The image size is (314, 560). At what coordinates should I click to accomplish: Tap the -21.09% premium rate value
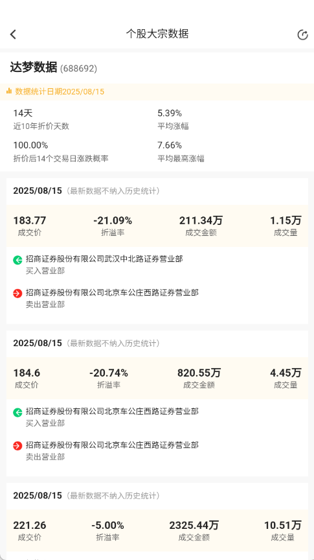113,221
